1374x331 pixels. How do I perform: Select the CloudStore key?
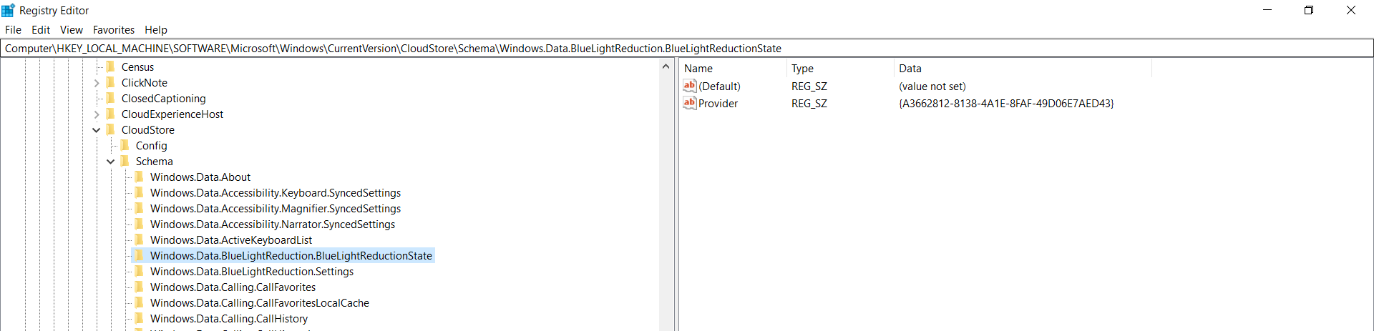pos(148,130)
